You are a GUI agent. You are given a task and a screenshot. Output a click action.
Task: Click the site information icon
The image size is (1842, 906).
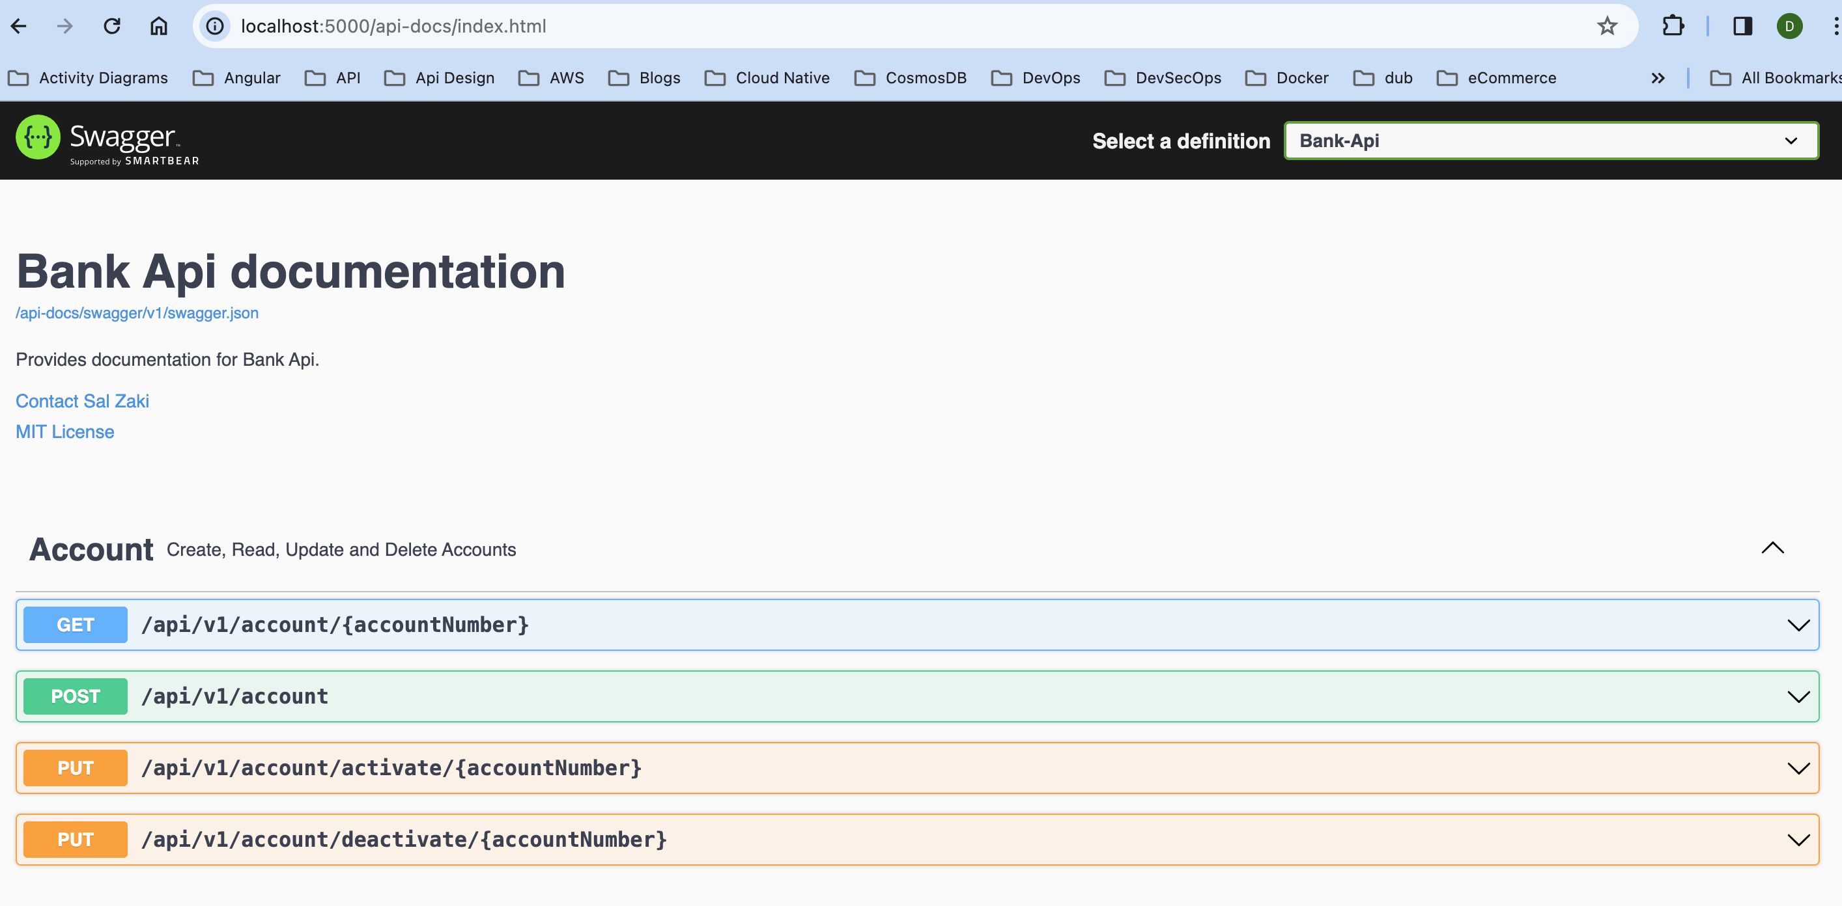(x=214, y=27)
